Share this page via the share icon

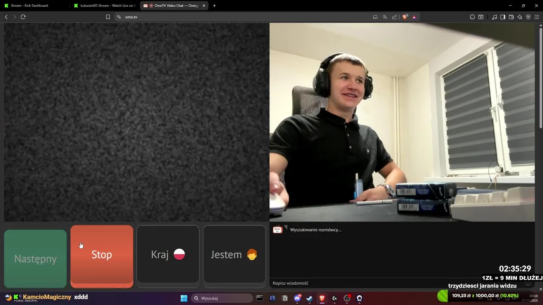395,17
